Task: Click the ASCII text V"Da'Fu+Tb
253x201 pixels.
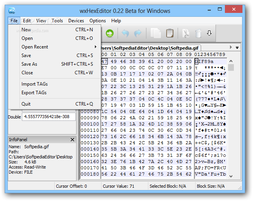Action: pos(210,174)
